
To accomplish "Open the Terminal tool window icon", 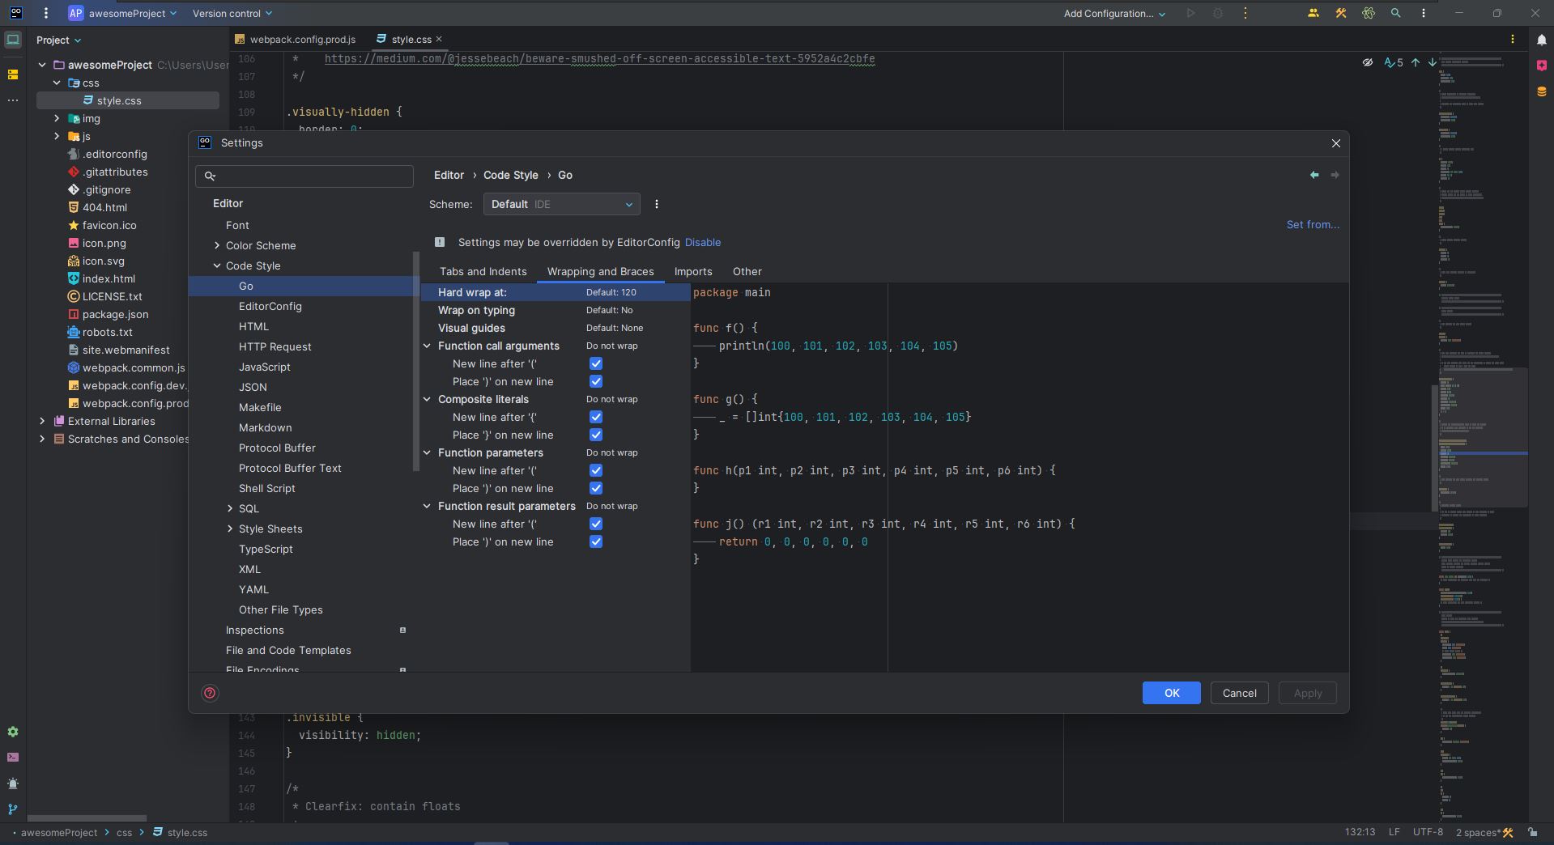I will (13, 758).
